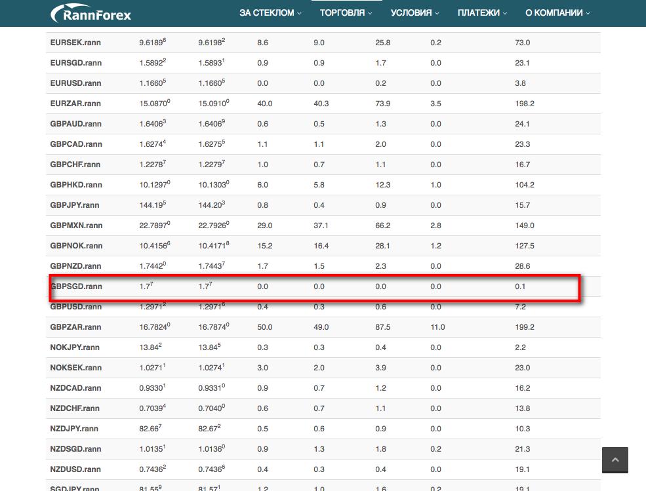Click the 73.0 value in EURSEK row

[x=523, y=43]
